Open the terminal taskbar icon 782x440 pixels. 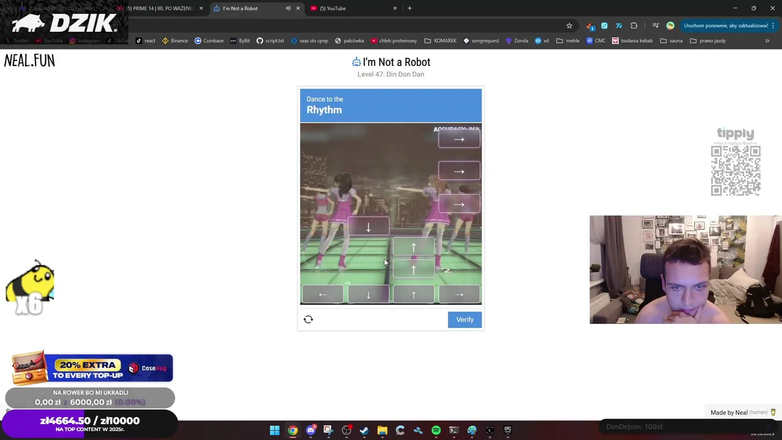click(x=454, y=430)
